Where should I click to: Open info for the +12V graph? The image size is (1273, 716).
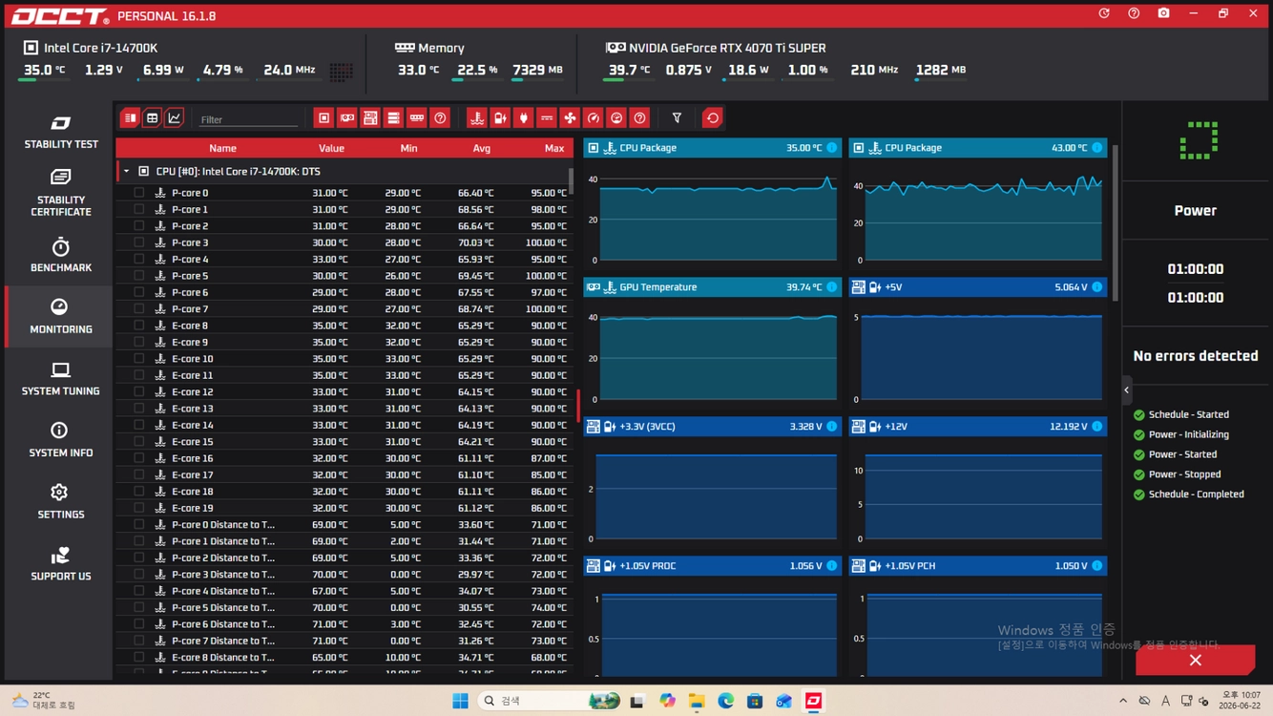tap(1097, 427)
